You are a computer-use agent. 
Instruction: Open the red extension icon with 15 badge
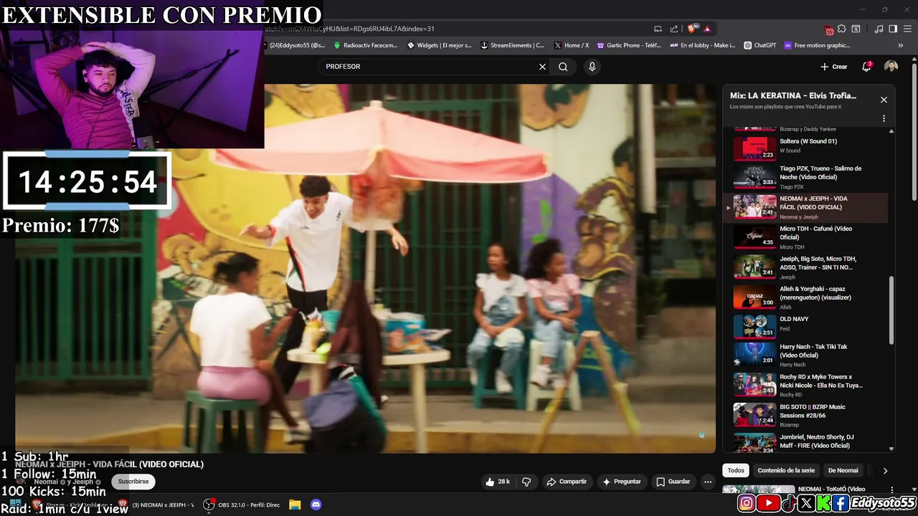click(x=829, y=29)
